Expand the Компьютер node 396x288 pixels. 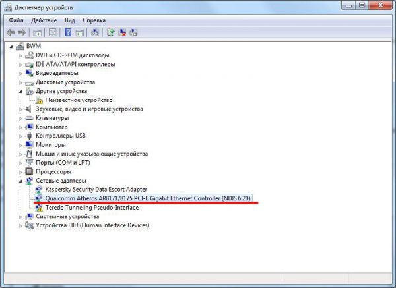[20, 127]
